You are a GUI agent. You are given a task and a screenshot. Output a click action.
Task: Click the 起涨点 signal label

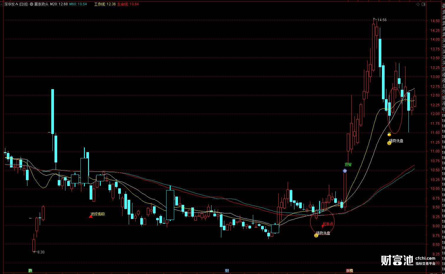(328, 224)
